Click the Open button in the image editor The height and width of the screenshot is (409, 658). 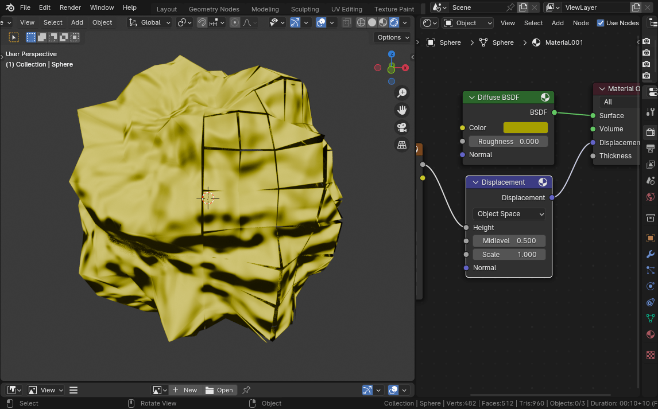click(x=220, y=389)
